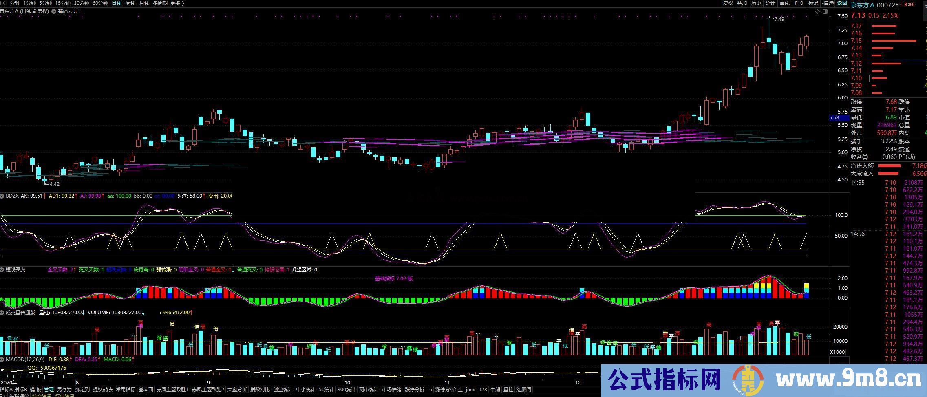Click the 7.49 high price label
The height and width of the screenshot is (397, 927).
point(779,19)
